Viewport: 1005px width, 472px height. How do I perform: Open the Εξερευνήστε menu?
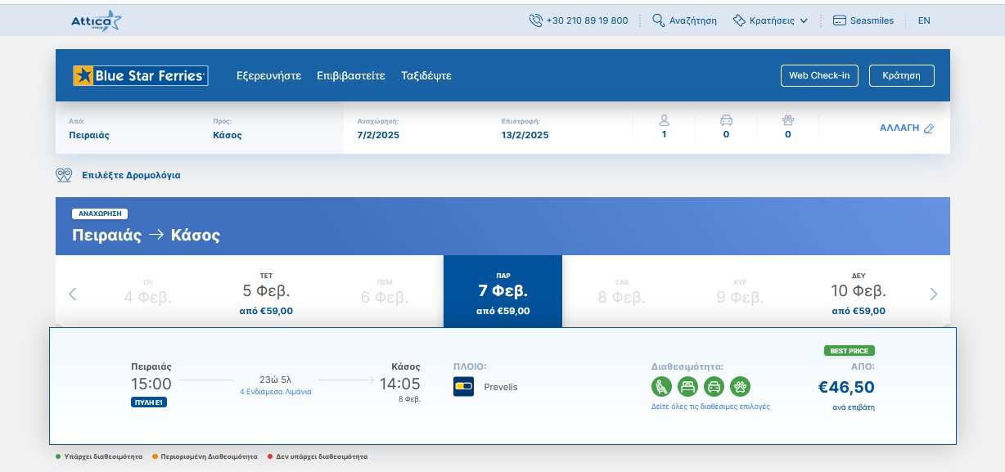click(268, 76)
